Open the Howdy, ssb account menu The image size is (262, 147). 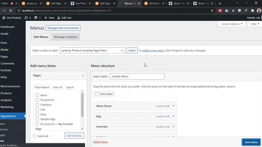pyautogui.click(x=254, y=18)
